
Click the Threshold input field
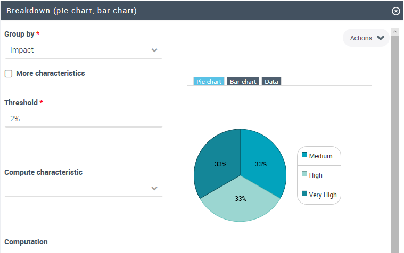(84, 119)
